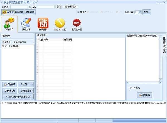Click 删除勾选 eraser button
This screenshot has height=123, width=167.
point(10,91)
